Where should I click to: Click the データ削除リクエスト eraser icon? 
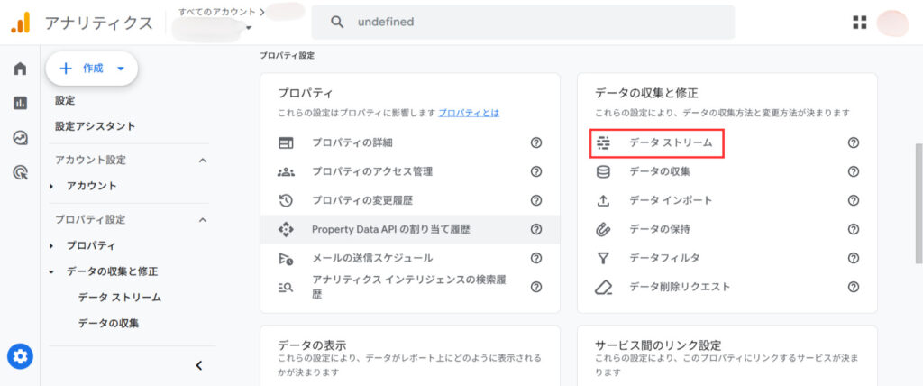603,287
